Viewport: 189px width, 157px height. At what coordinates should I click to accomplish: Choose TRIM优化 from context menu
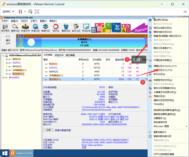[x=168, y=104]
